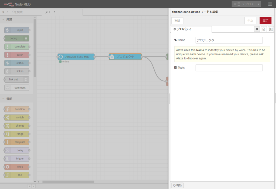Open the node description document icon
Viewport: 276px width, 189px height.
pos(264,29)
